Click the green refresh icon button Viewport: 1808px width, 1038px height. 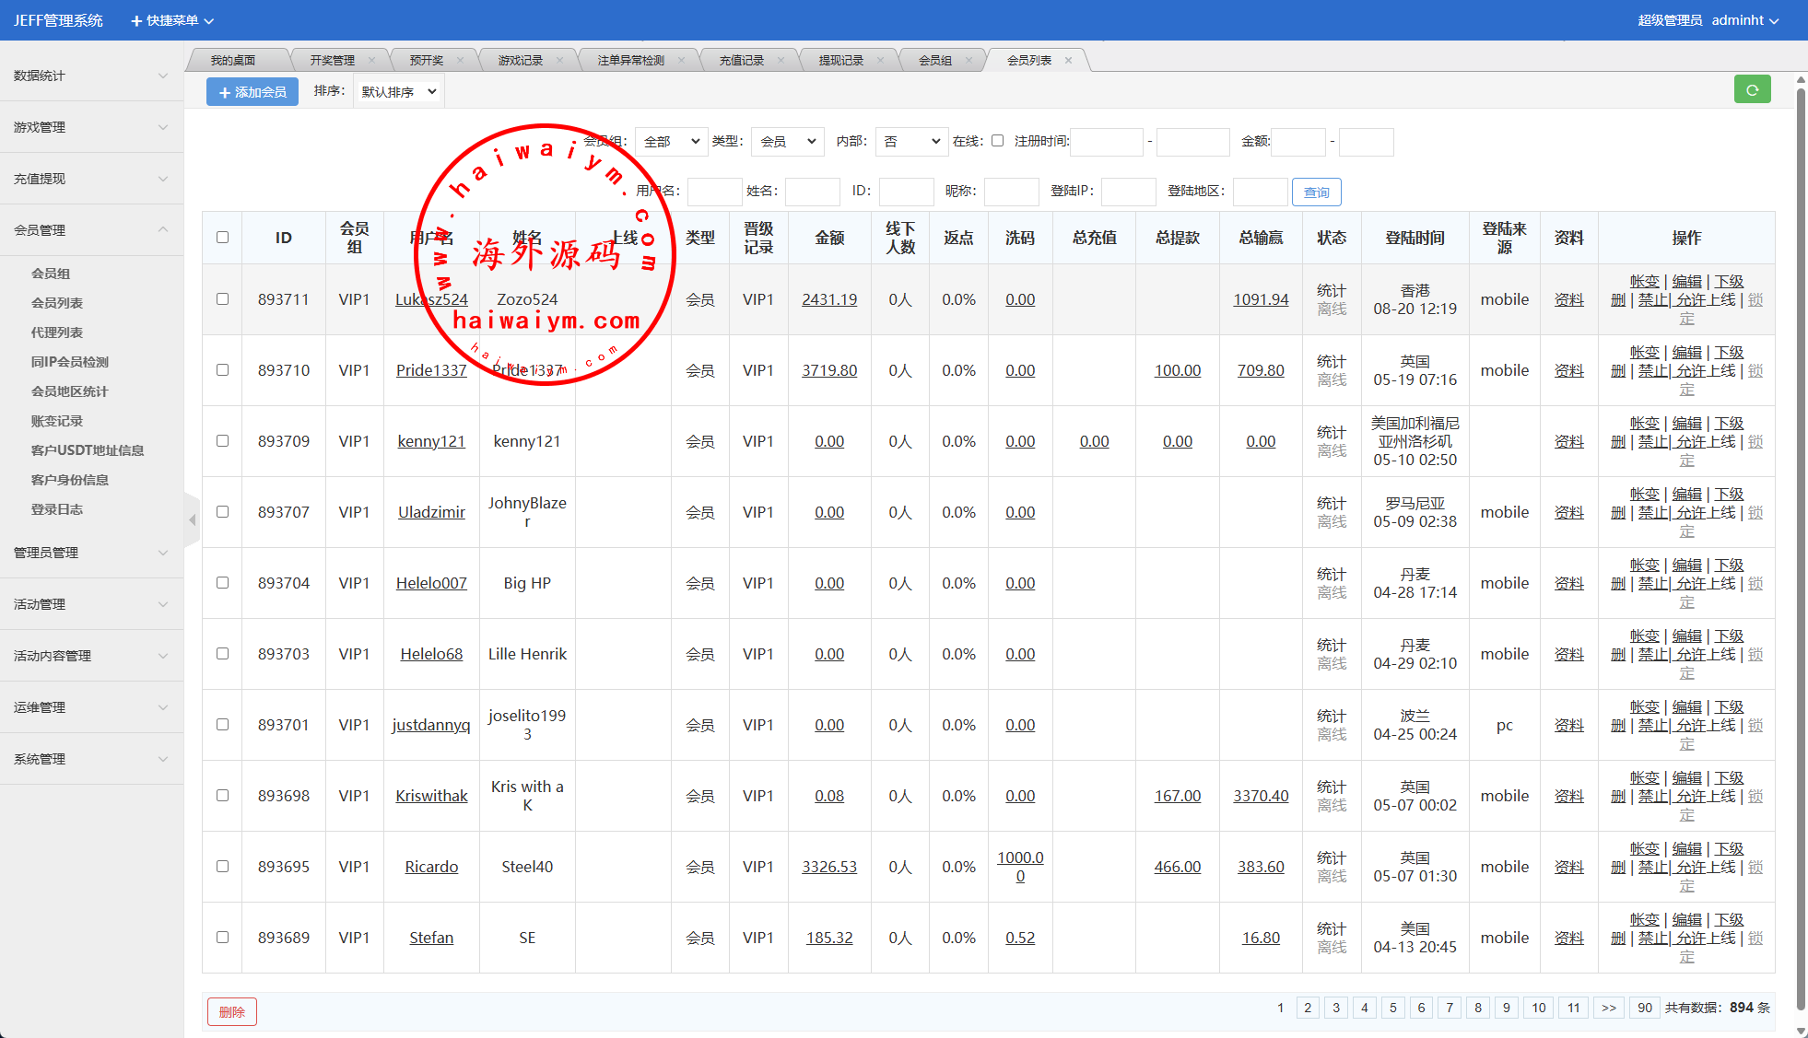1752,90
